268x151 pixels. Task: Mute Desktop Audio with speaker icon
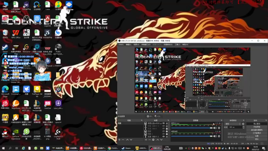(215, 136)
